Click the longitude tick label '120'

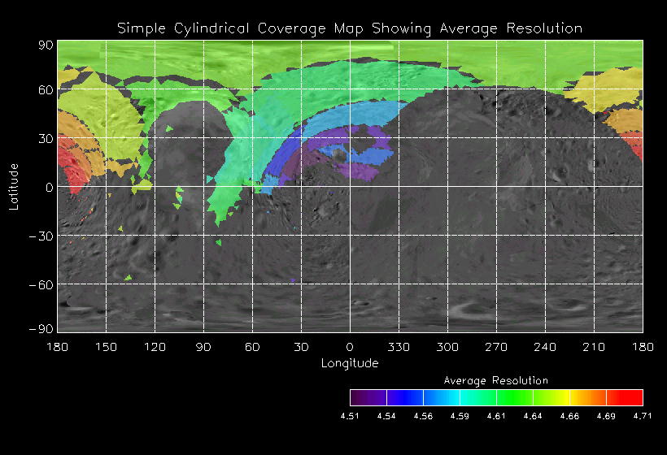(x=155, y=347)
